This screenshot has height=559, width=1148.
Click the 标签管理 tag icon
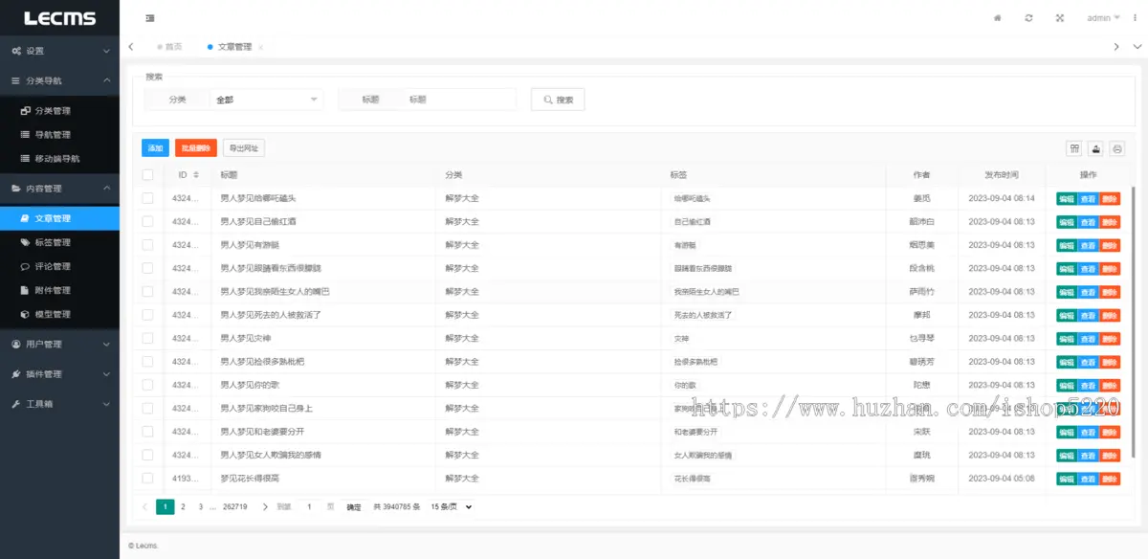pyautogui.click(x=26, y=242)
